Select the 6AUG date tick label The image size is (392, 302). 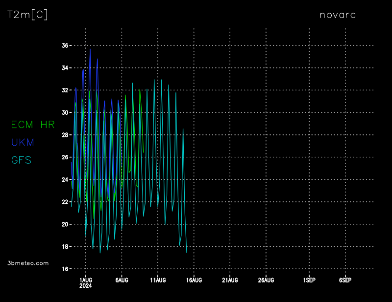[x=122, y=280]
